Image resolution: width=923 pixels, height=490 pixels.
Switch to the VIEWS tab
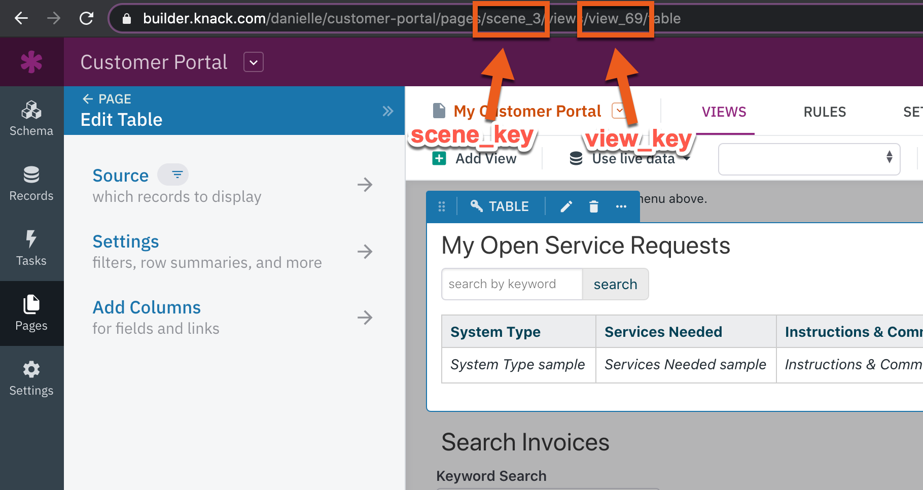pyautogui.click(x=724, y=112)
